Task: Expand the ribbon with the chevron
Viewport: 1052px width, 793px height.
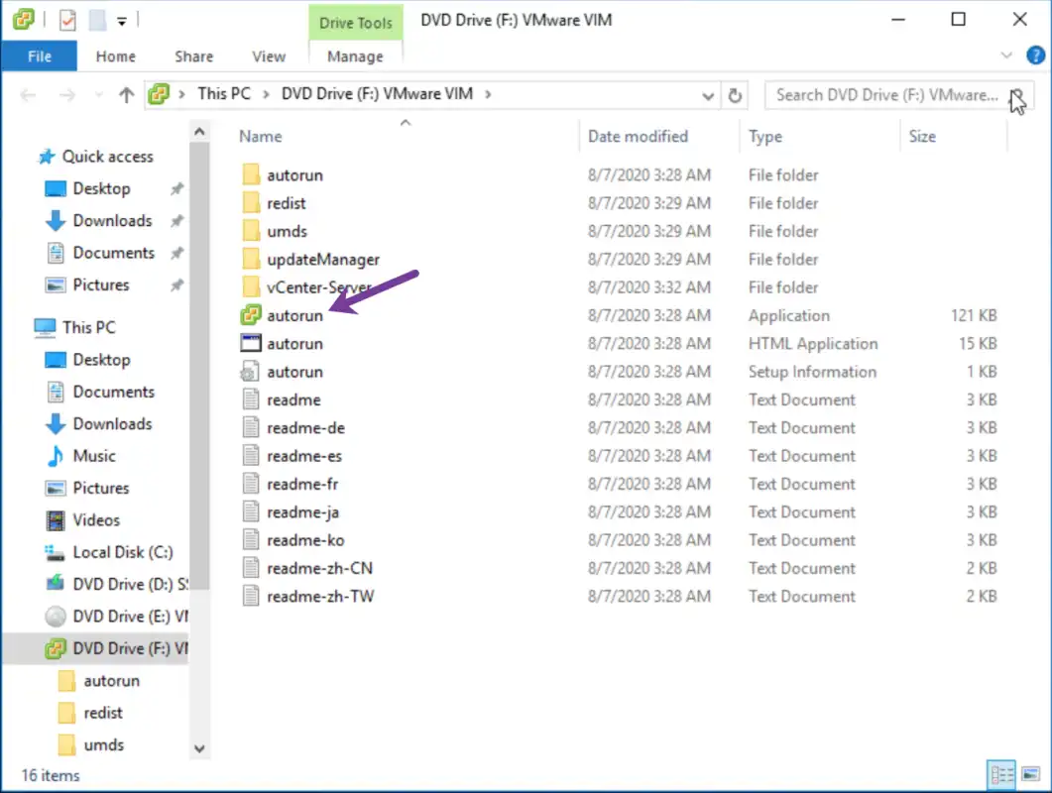Action: click(x=1006, y=55)
